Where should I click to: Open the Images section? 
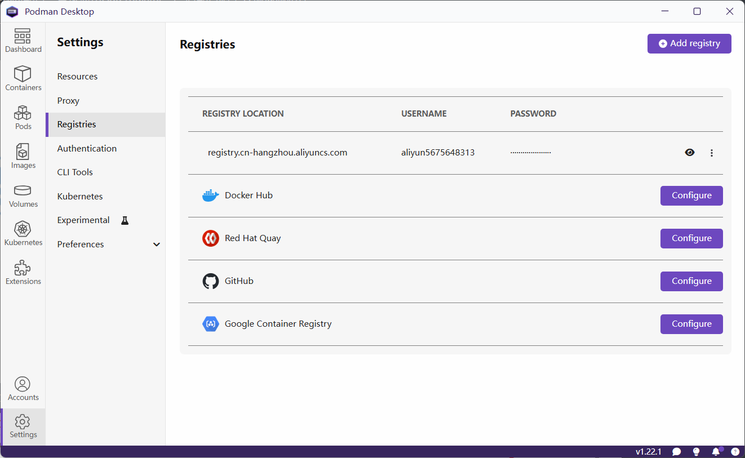[x=23, y=157]
